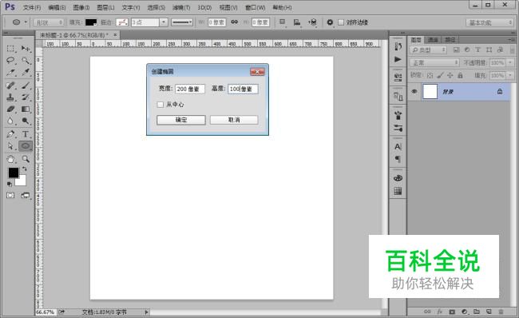Viewport: 519px width, 318px height.
Task: Confirm the dialog with 确定 button
Action: 181,120
